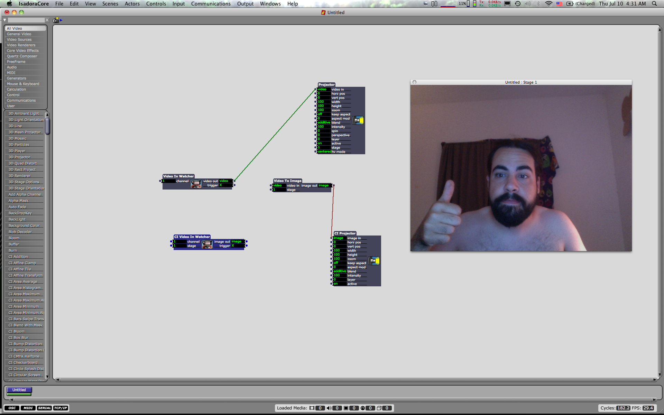Toggle Projector 'active' on value
This screenshot has height=415, width=664.
click(x=324, y=143)
